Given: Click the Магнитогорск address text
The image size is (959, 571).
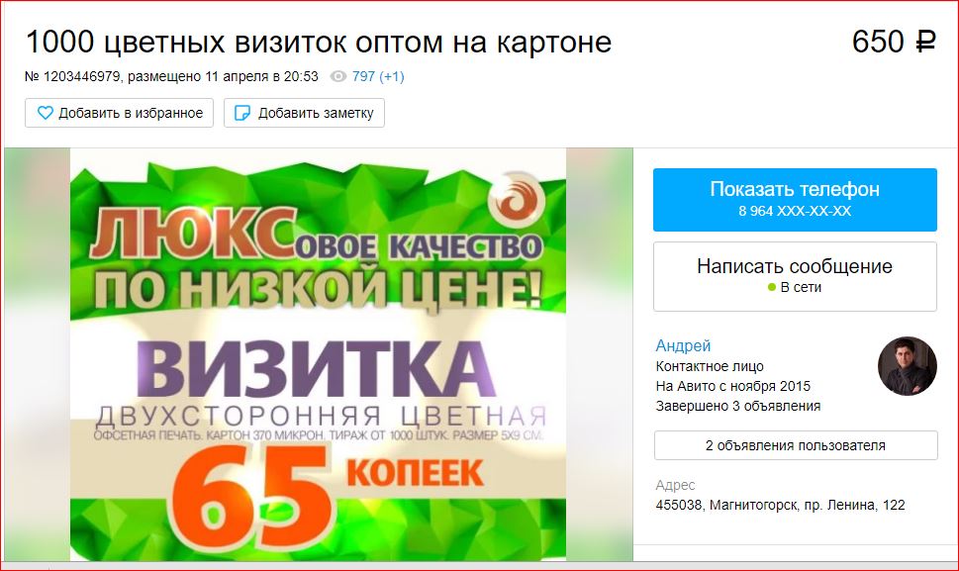Looking at the screenshot, I should pyautogui.click(x=780, y=505).
